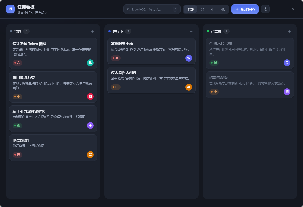Viewport: 303px width, 207px height.
Task: Click the search magnifier icon
Action: 128,9
